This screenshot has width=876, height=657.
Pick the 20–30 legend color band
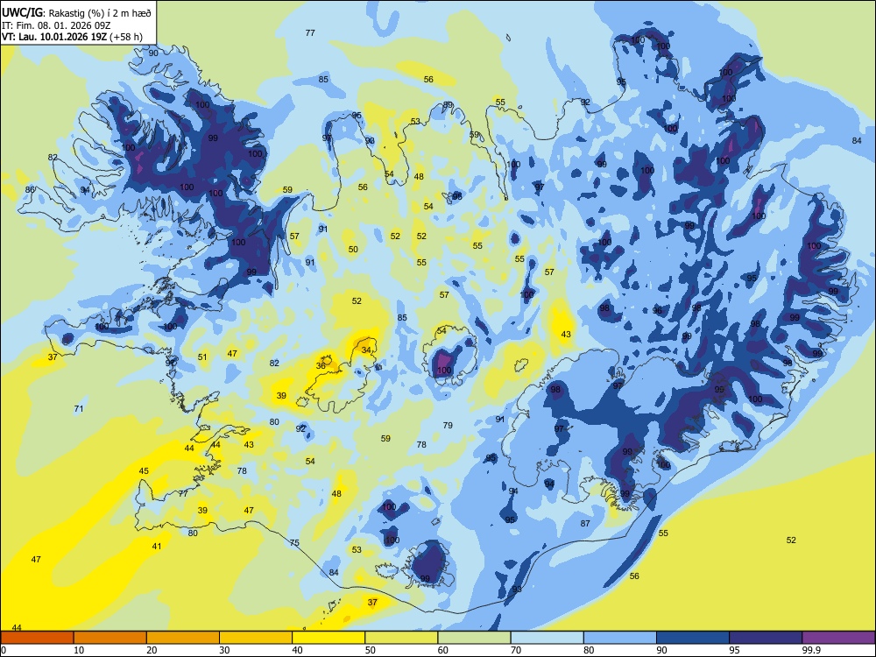[x=183, y=638]
